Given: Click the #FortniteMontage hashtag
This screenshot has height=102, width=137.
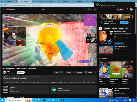Looking at the screenshot, I should tap(21, 77).
